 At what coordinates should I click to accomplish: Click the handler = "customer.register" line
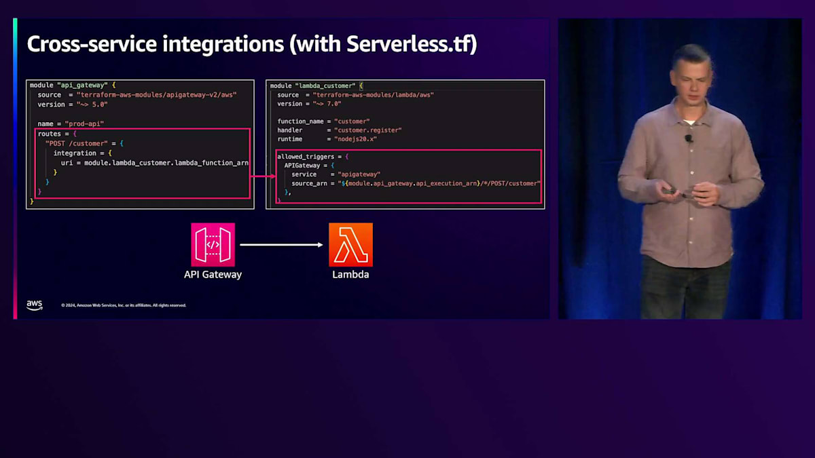[x=340, y=130]
